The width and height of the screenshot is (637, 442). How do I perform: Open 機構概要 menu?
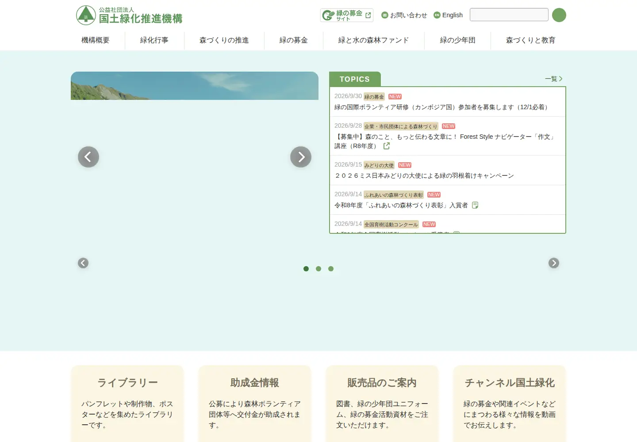tap(96, 40)
